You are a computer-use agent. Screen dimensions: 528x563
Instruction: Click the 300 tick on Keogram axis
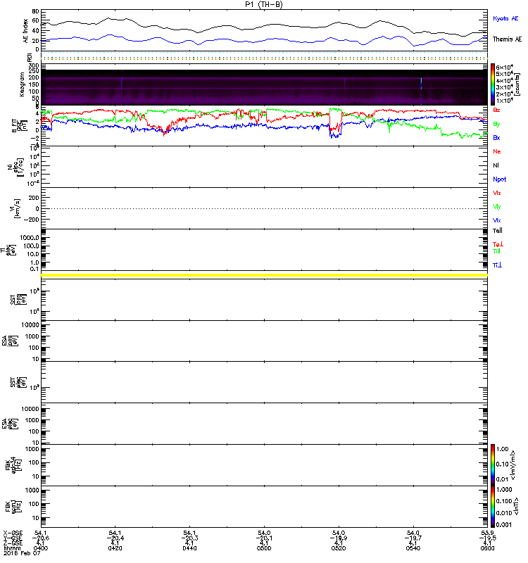point(34,65)
